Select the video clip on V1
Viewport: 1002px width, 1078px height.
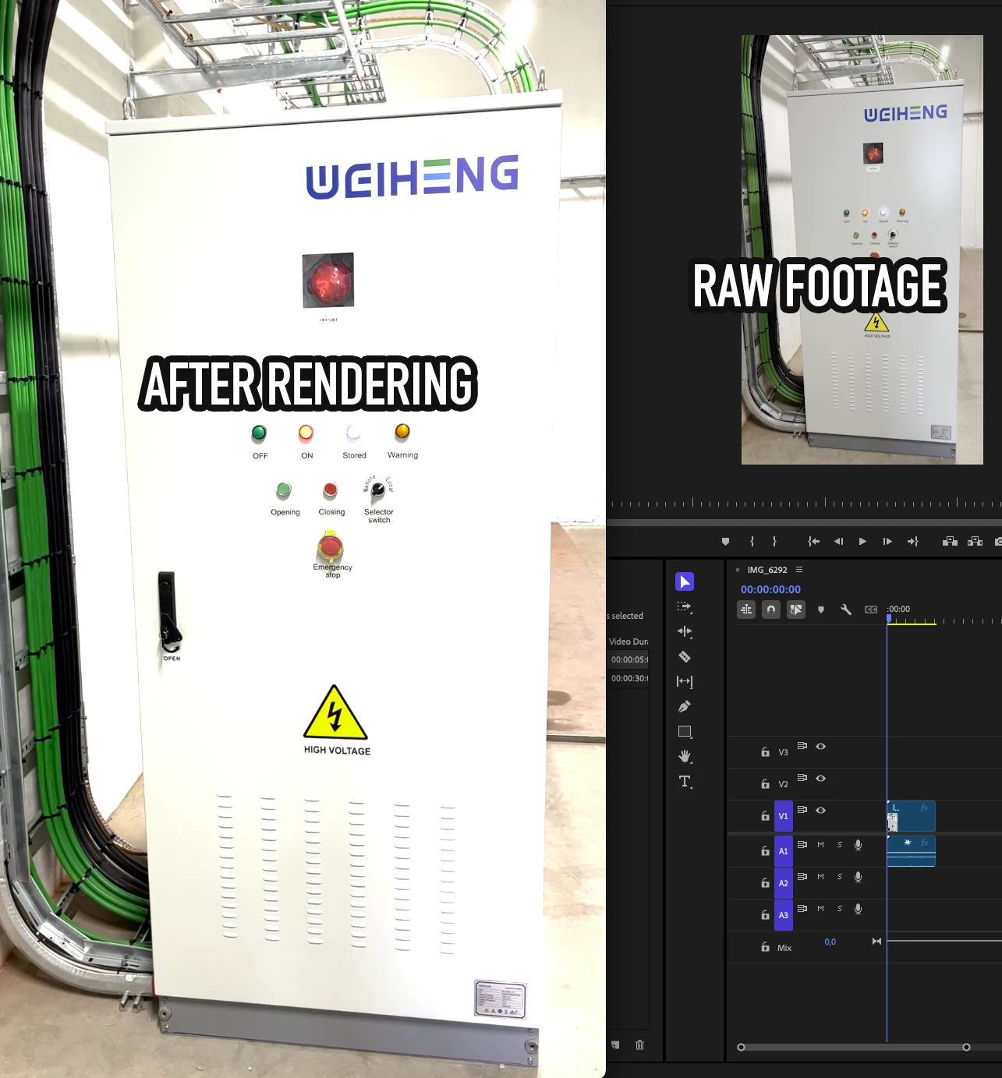(911, 817)
